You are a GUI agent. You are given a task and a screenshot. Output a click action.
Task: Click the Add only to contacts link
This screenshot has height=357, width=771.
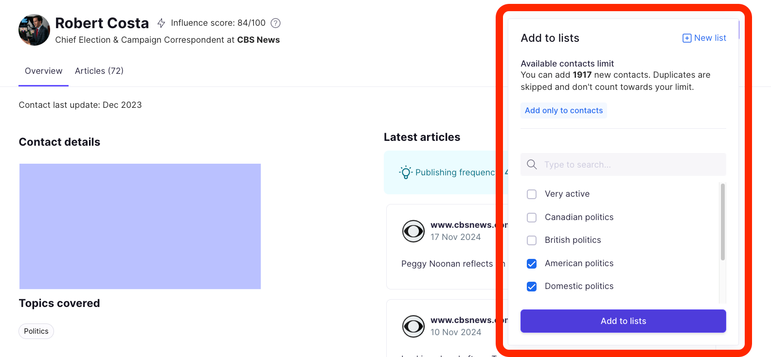tap(564, 111)
